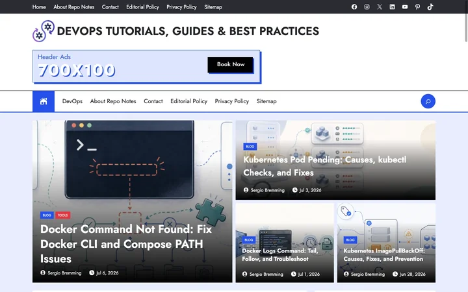Click Sitemap in the top bar

coord(213,7)
